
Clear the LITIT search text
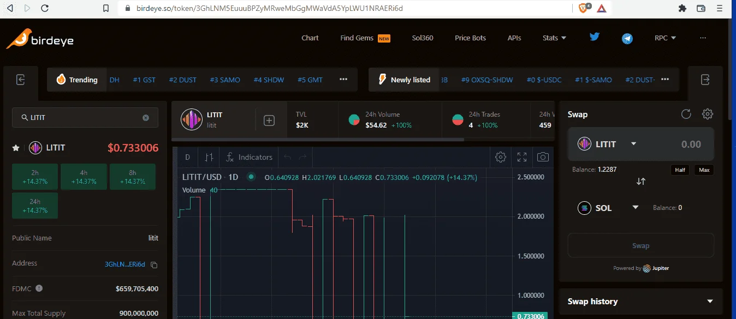(x=146, y=117)
